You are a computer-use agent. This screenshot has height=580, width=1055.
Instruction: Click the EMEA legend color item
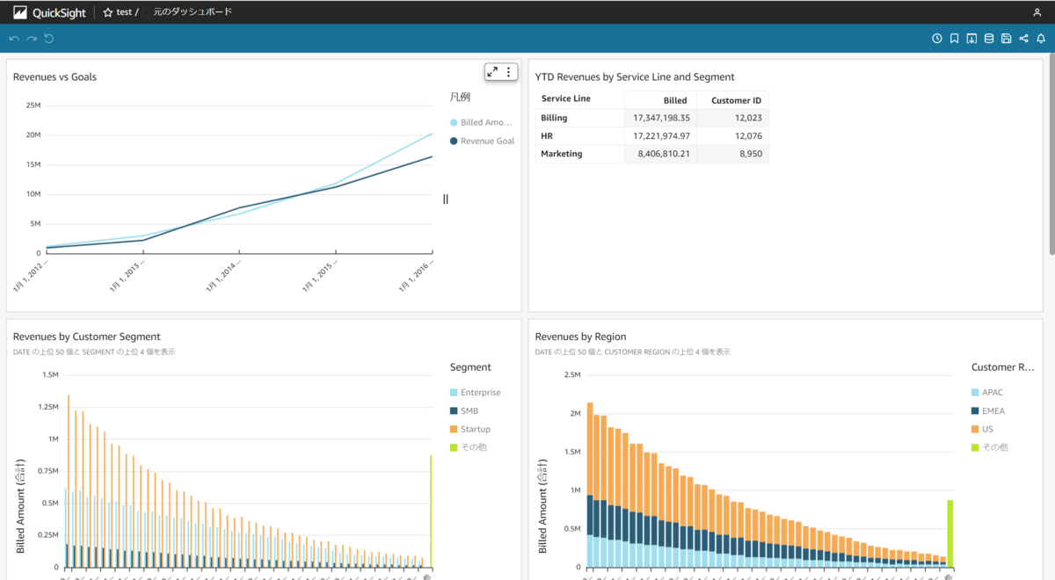point(988,410)
